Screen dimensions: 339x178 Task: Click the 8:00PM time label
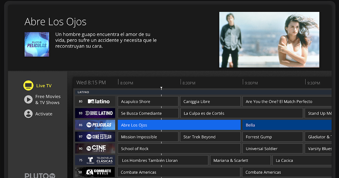(127, 83)
